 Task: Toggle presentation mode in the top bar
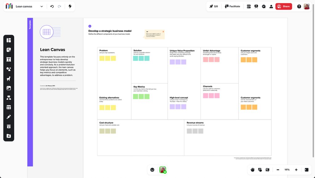[x=256, y=6]
